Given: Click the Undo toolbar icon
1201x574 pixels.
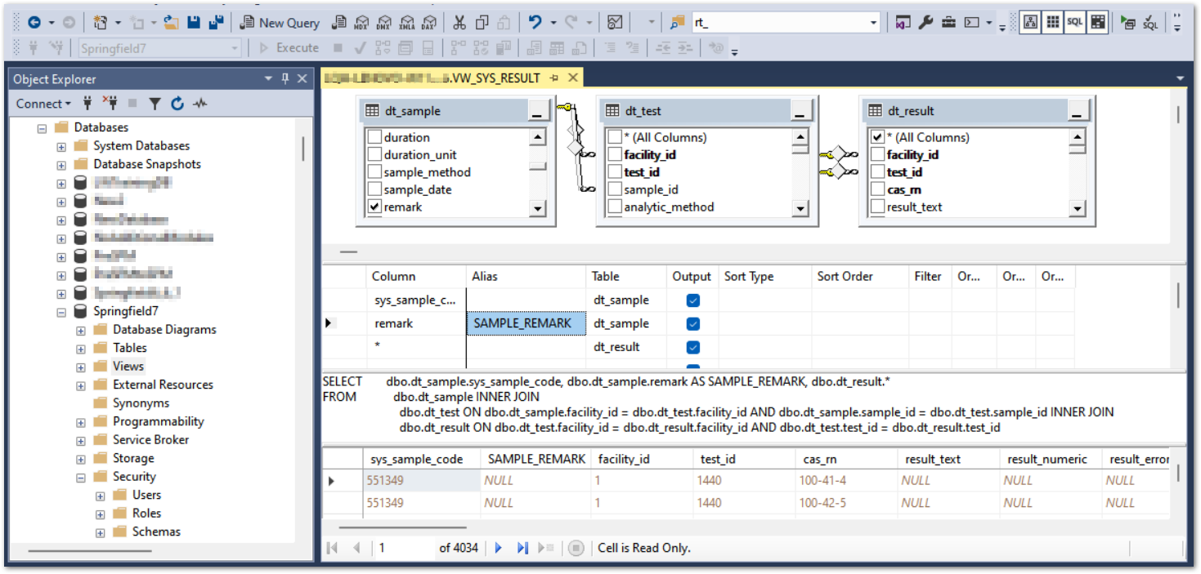Looking at the screenshot, I should [536, 22].
